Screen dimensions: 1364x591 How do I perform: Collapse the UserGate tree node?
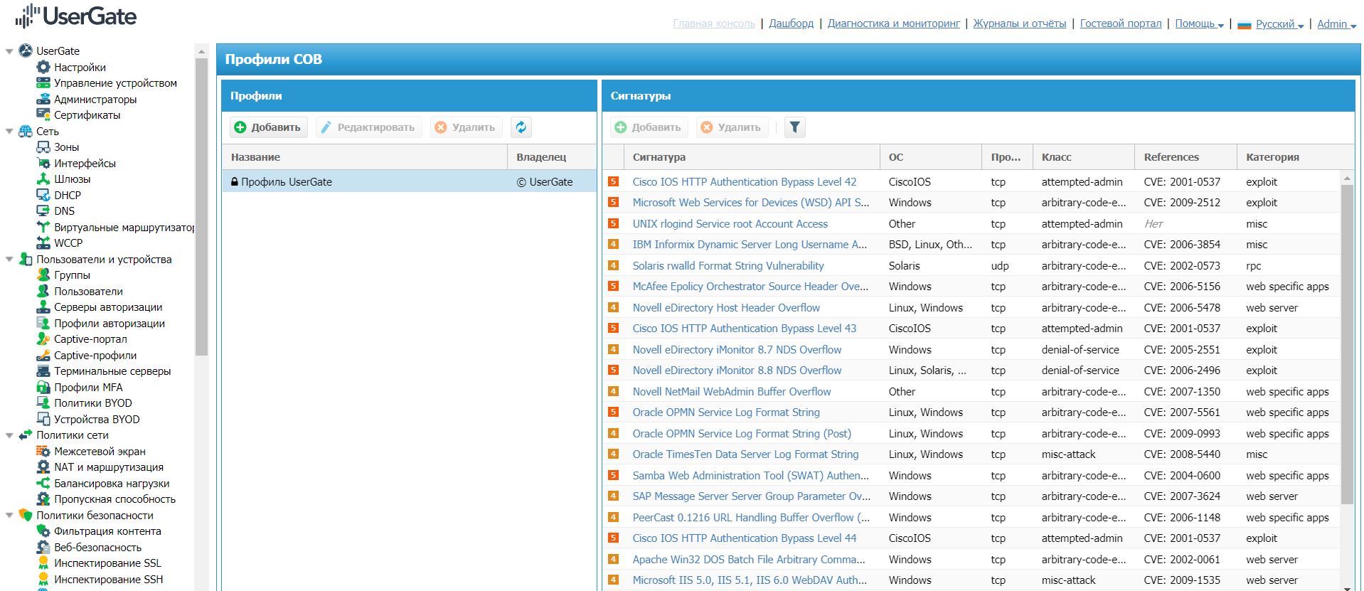point(9,51)
